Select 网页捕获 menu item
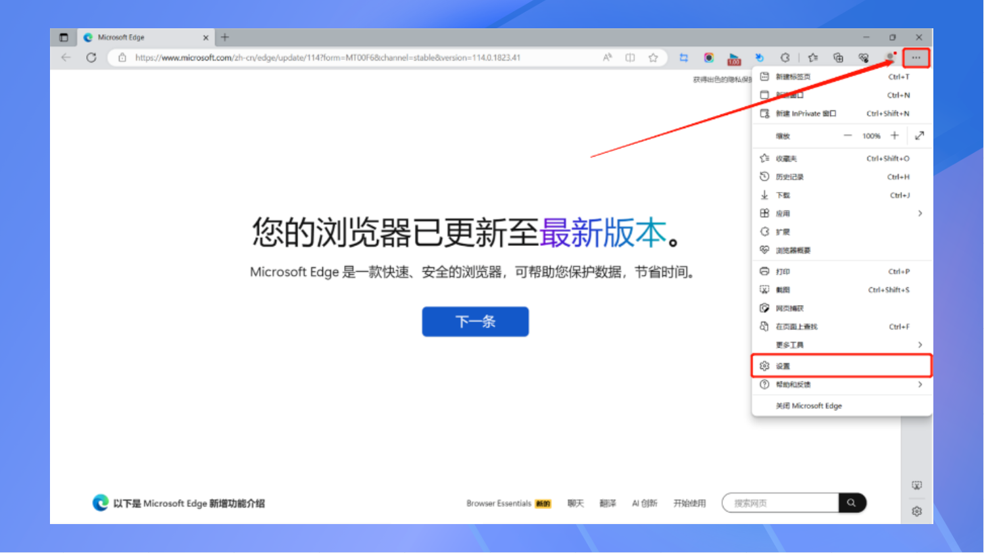The image size is (984, 553). pos(842,308)
